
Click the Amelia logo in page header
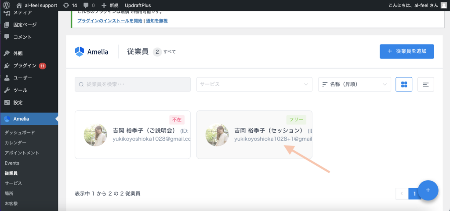(x=92, y=51)
